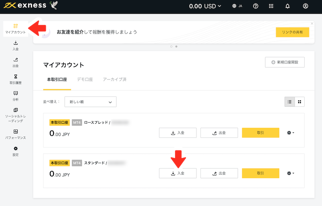
Task: Click 出金 for the スタンダード account
Action: point(219,173)
